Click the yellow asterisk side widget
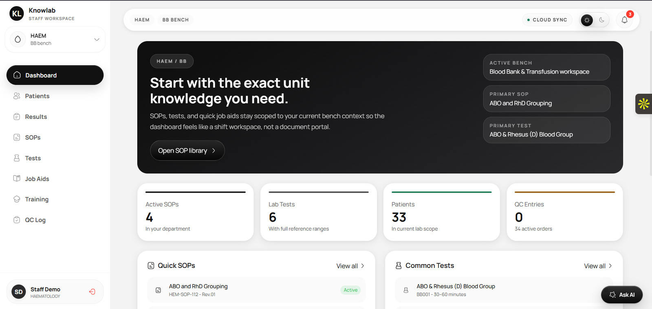This screenshot has height=309, width=652. coord(644,104)
